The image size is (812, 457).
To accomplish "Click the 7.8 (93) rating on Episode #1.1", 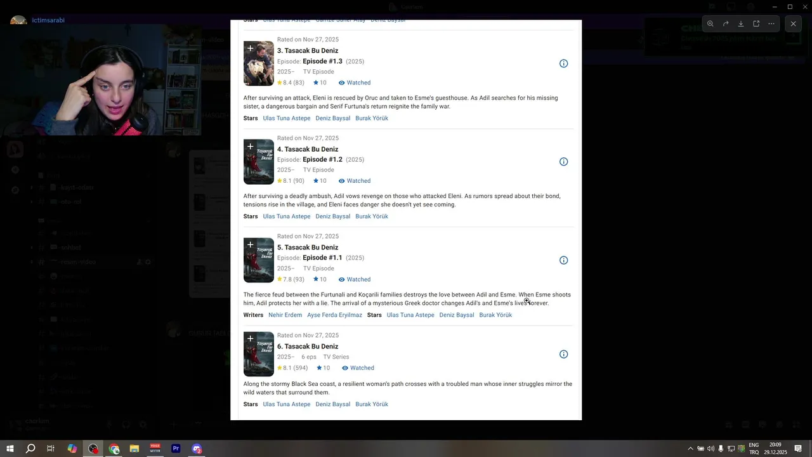I will click(x=291, y=279).
